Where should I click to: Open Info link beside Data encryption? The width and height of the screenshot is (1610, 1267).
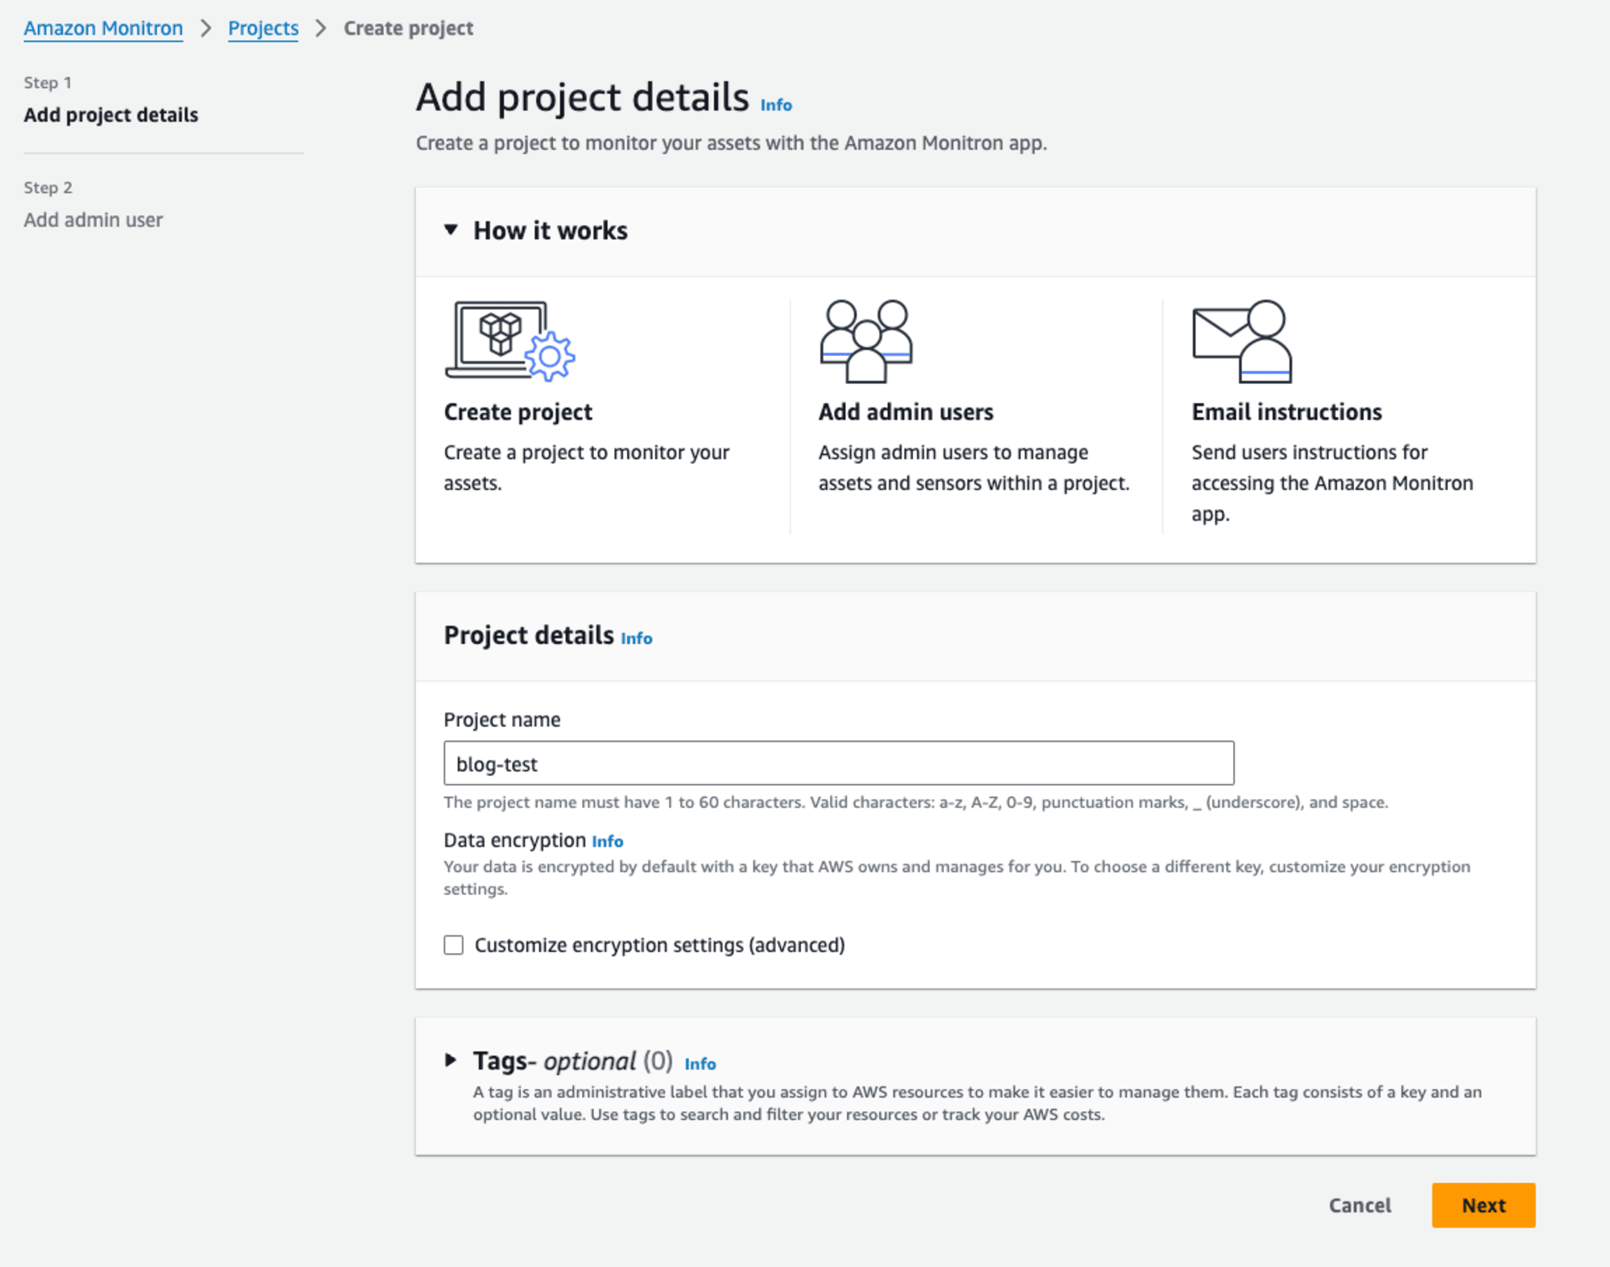608,841
